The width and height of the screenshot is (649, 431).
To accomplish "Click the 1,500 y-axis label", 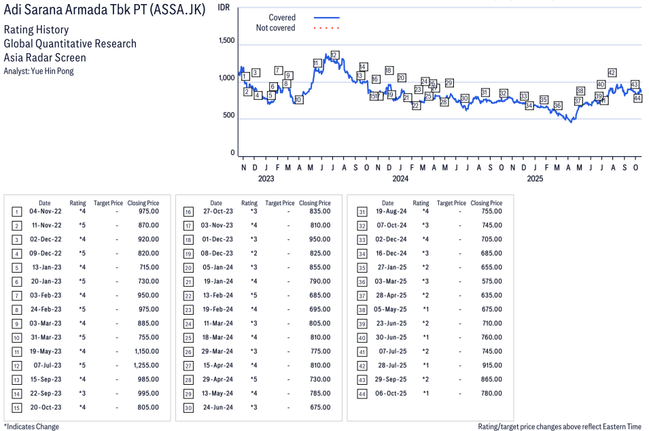I will point(226,41).
